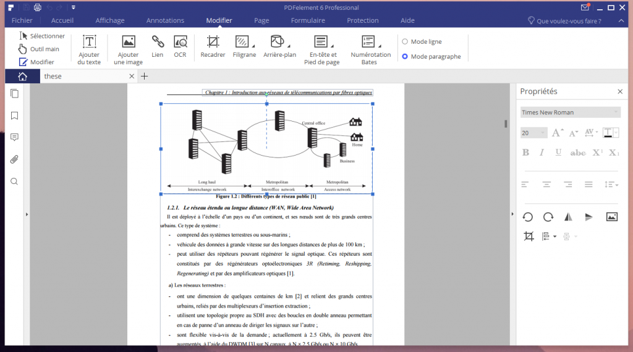
Task: Collapse the right Propriétés panel arrow
Action: 512,214
